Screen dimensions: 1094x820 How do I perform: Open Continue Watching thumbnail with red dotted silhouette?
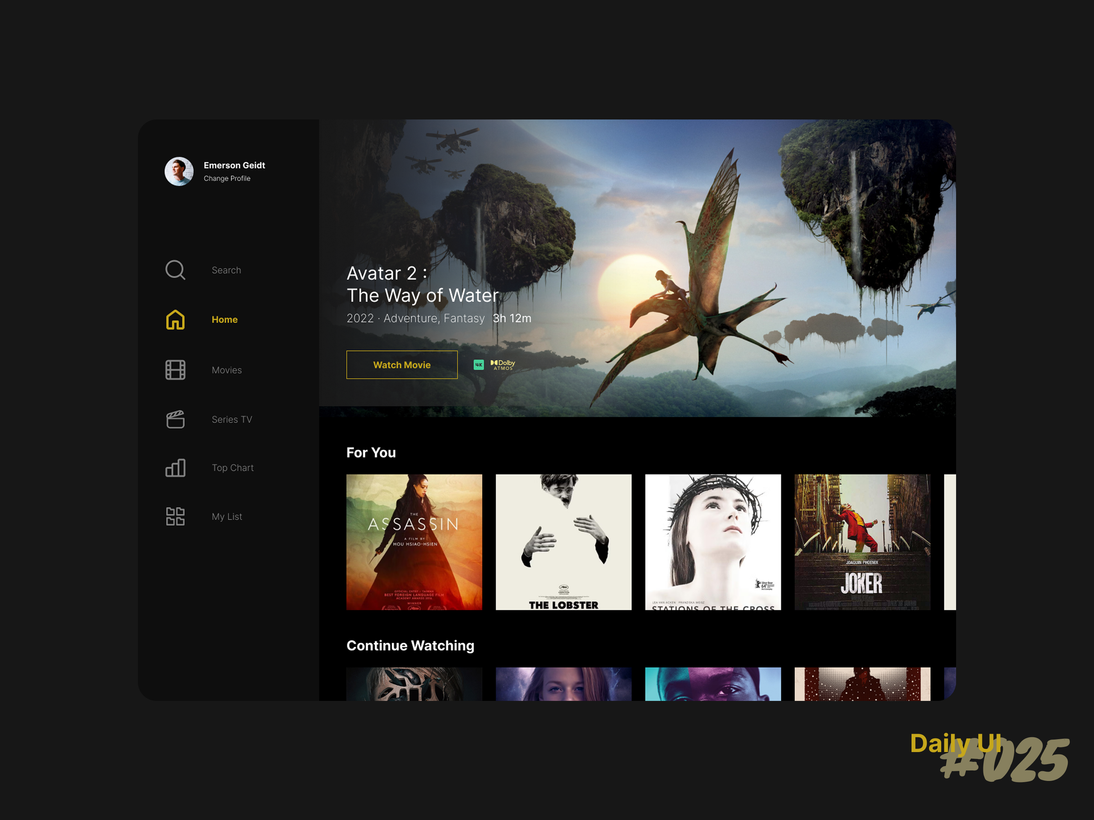(862, 684)
